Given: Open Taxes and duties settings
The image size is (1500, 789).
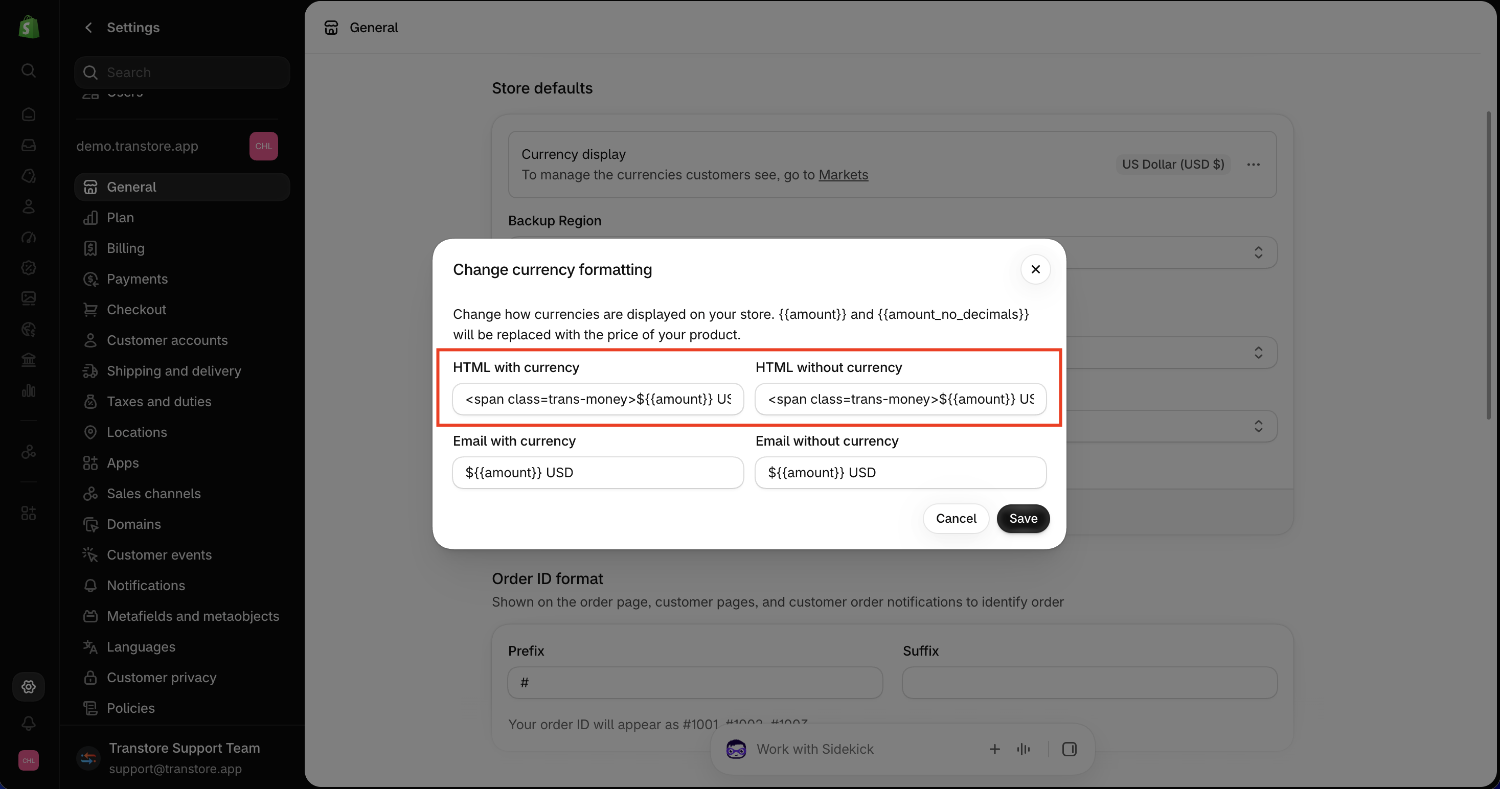Looking at the screenshot, I should (x=182, y=402).
